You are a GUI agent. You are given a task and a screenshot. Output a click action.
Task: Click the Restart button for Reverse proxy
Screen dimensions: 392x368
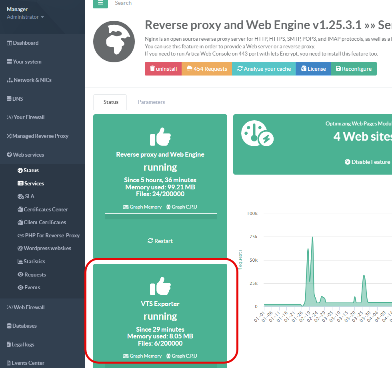coord(160,241)
